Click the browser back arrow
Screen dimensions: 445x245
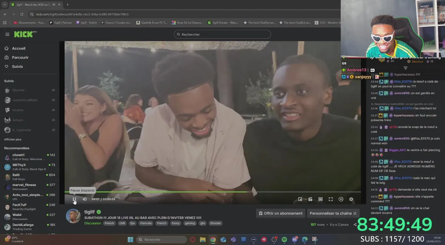click(5, 14)
